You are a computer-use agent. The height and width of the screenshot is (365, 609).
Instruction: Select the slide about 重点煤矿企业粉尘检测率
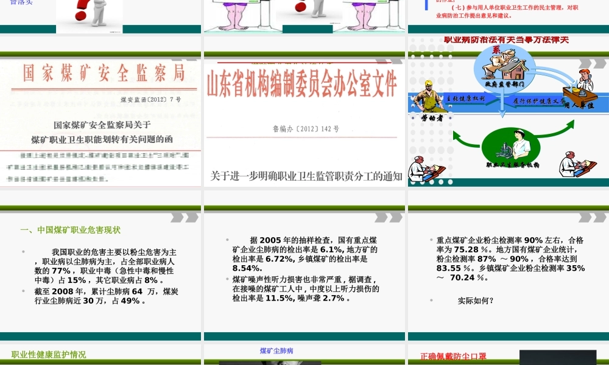coord(509,266)
